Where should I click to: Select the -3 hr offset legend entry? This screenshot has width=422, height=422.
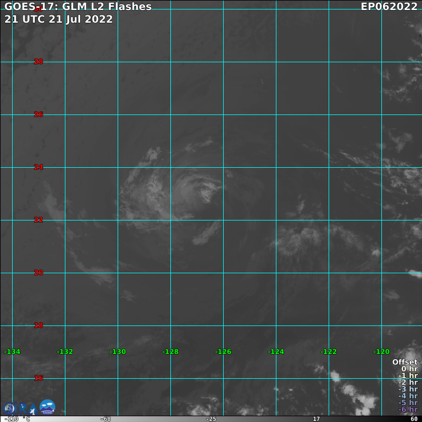click(x=408, y=389)
